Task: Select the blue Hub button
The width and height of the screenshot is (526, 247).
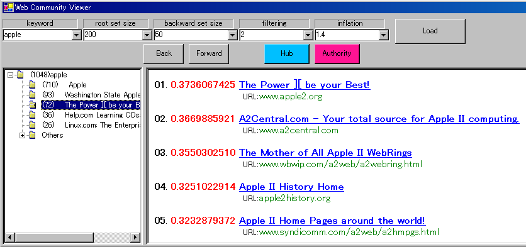Action: (x=287, y=53)
